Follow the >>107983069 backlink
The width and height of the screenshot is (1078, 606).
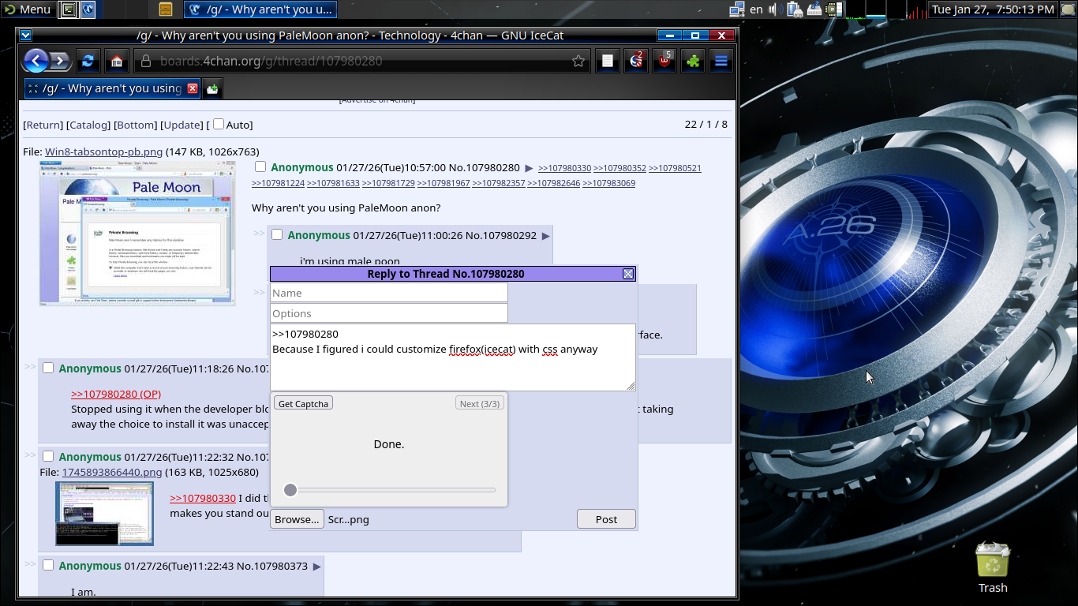(x=608, y=183)
